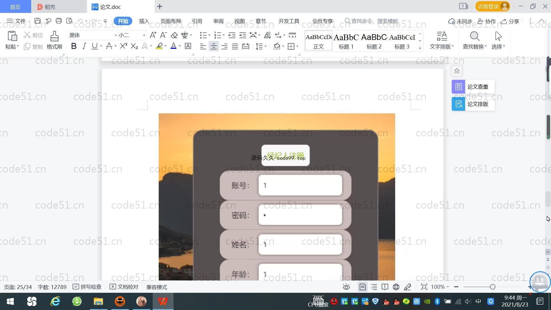The height and width of the screenshot is (310, 551).
Task: Decrease paragraph indent
Action: tap(232, 35)
